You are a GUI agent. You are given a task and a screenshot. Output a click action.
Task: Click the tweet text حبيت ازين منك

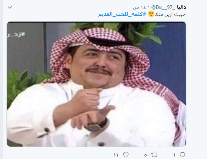pyautogui.click(x=170, y=15)
